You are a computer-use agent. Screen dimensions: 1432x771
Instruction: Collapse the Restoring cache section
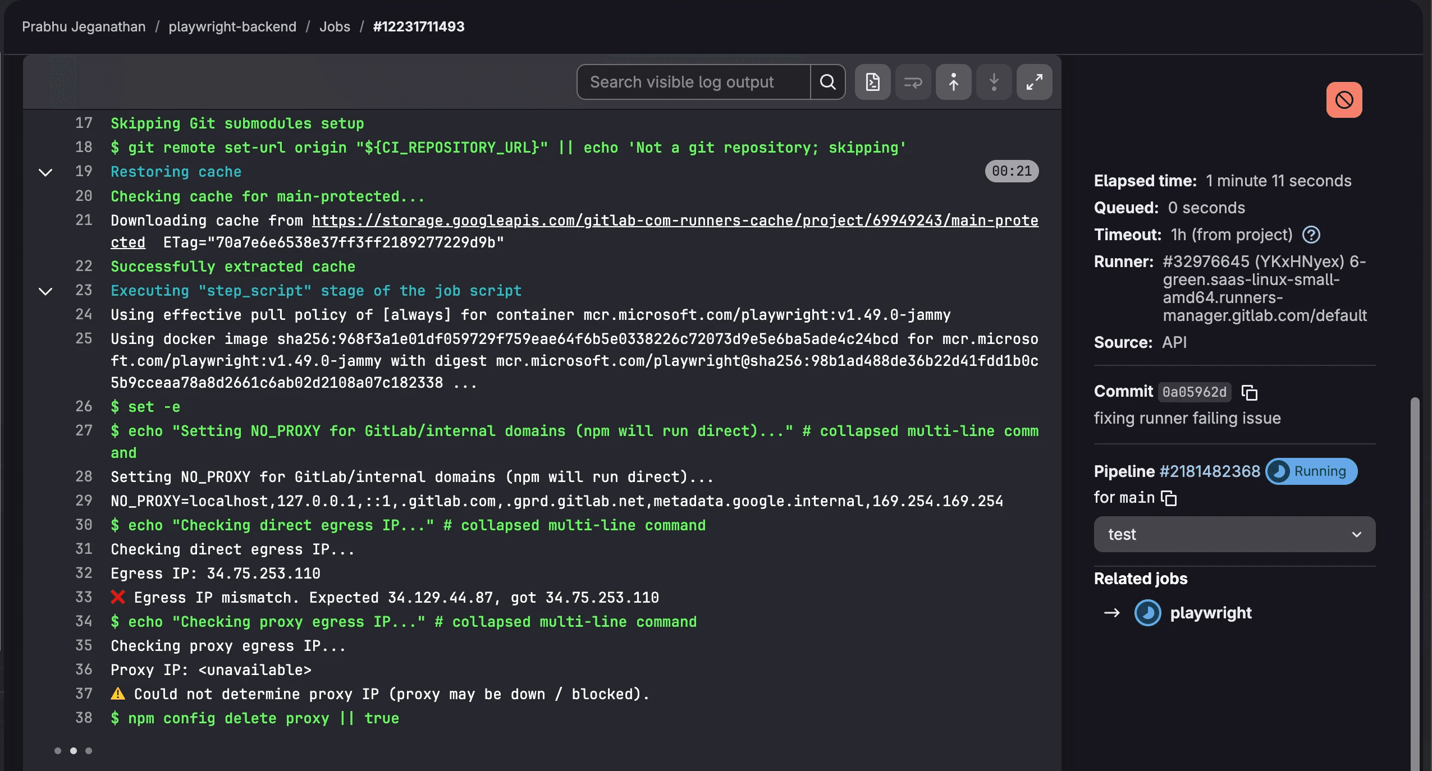coord(45,172)
